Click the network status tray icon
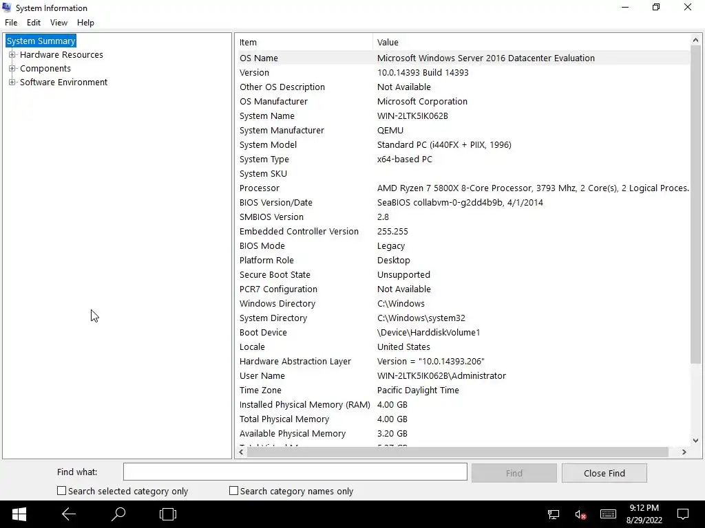Viewport: 705px width, 528px height. click(x=554, y=514)
